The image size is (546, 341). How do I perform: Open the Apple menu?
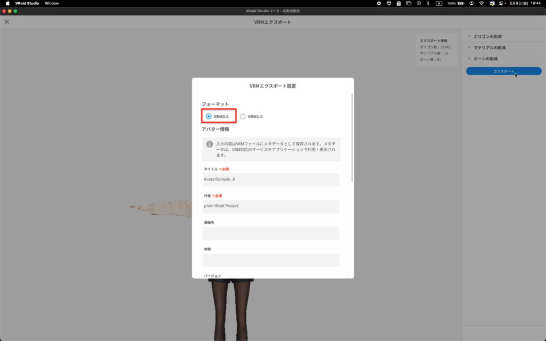coord(7,3)
